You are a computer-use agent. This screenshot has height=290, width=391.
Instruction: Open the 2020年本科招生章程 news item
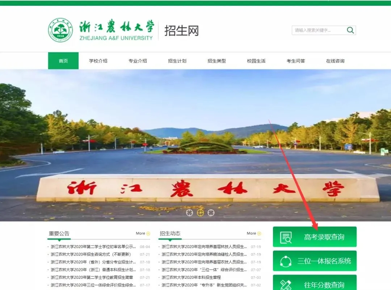pyautogui.click(x=191, y=277)
